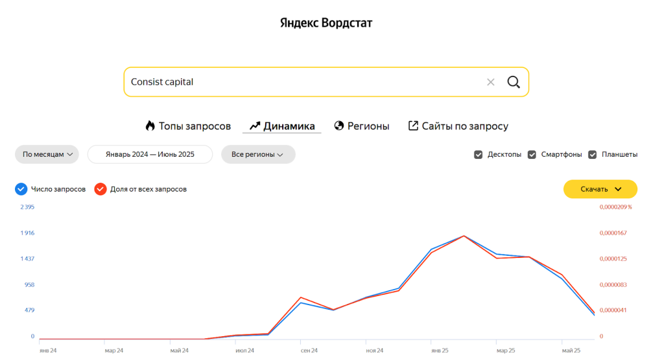Click the Consist capital search input field
The image size is (664, 357).
click(298, 82)
